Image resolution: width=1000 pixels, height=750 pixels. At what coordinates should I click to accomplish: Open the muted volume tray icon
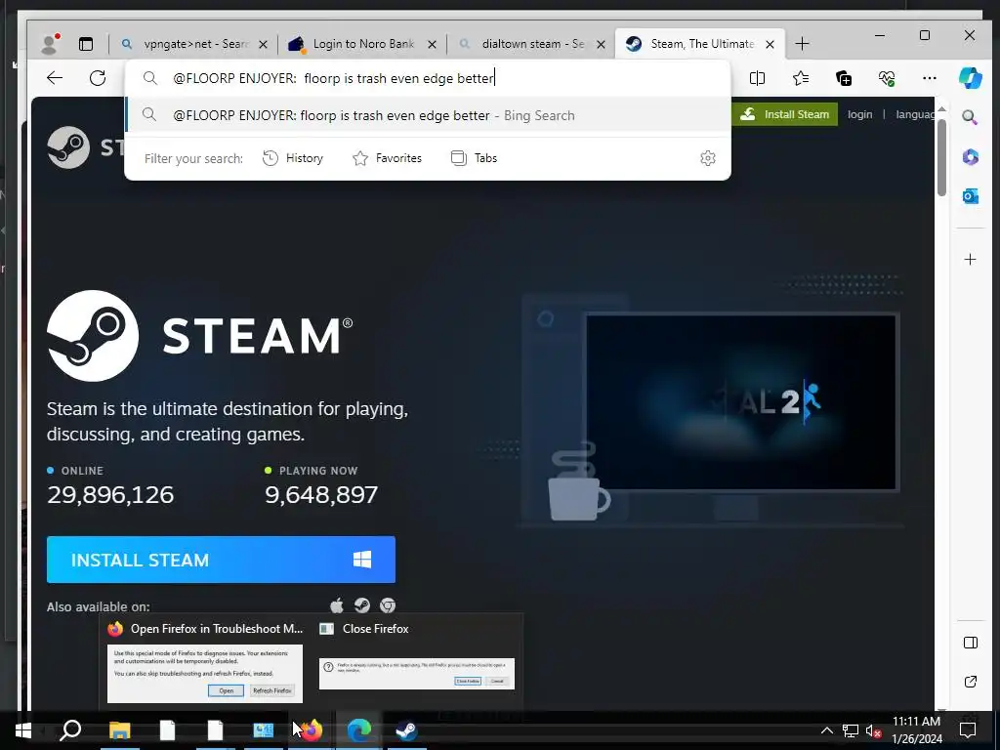873,730
